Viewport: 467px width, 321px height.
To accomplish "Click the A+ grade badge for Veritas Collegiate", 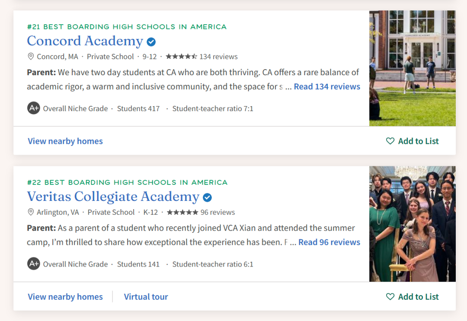I will (x=34, y=264).
